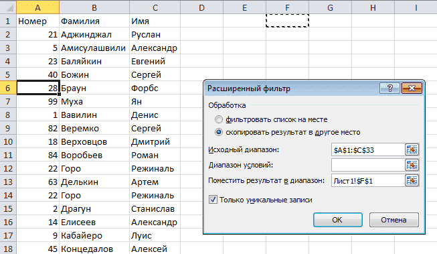The height and width of the screenshot is (254, 437).
Task: Click the cell with 'Станислав'
Action: tap(155, 208)
